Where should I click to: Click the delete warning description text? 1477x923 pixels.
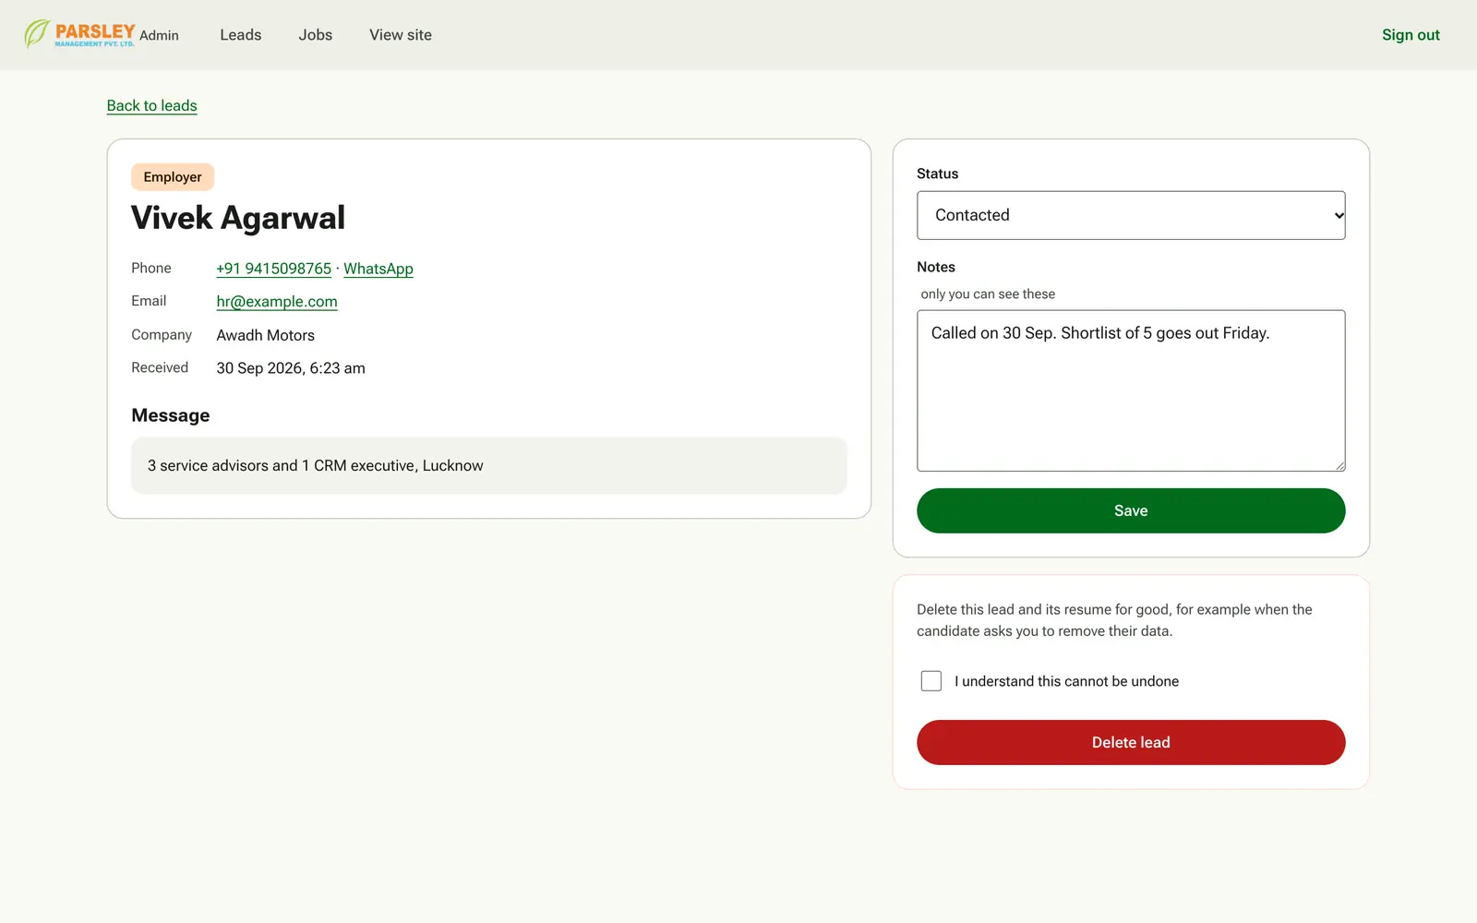[1114, 620]
